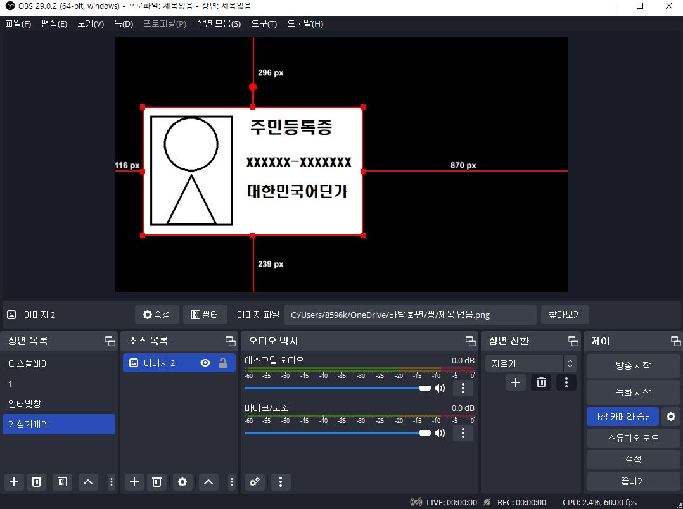Remove selected scene with trash icon
Viewport: 683px width, 509px height.
[x=37, y=482]
